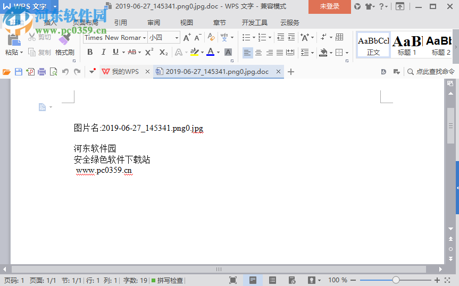Decrease font size with A- icon
This screenshot has width=459, height=286.
[198, 37]
